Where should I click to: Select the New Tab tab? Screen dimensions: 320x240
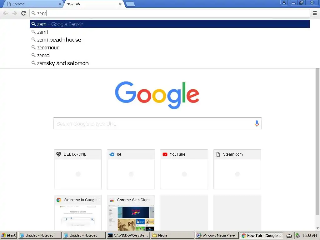(94, 4)
